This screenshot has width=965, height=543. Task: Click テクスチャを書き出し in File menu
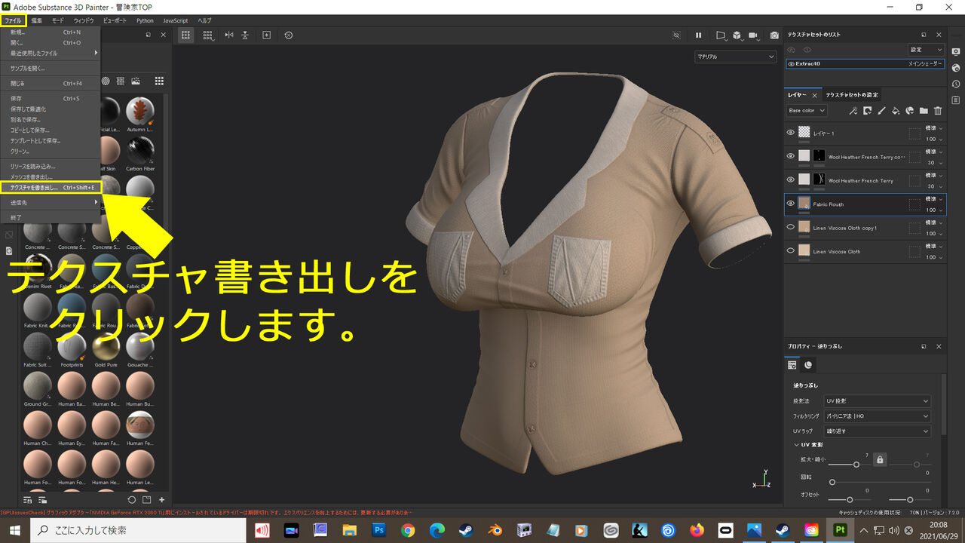pyautogui.click(x=51, y=187)
